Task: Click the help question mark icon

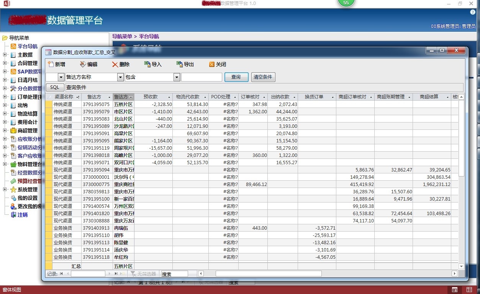Action: pyautogui.click(x=473, y=12)
